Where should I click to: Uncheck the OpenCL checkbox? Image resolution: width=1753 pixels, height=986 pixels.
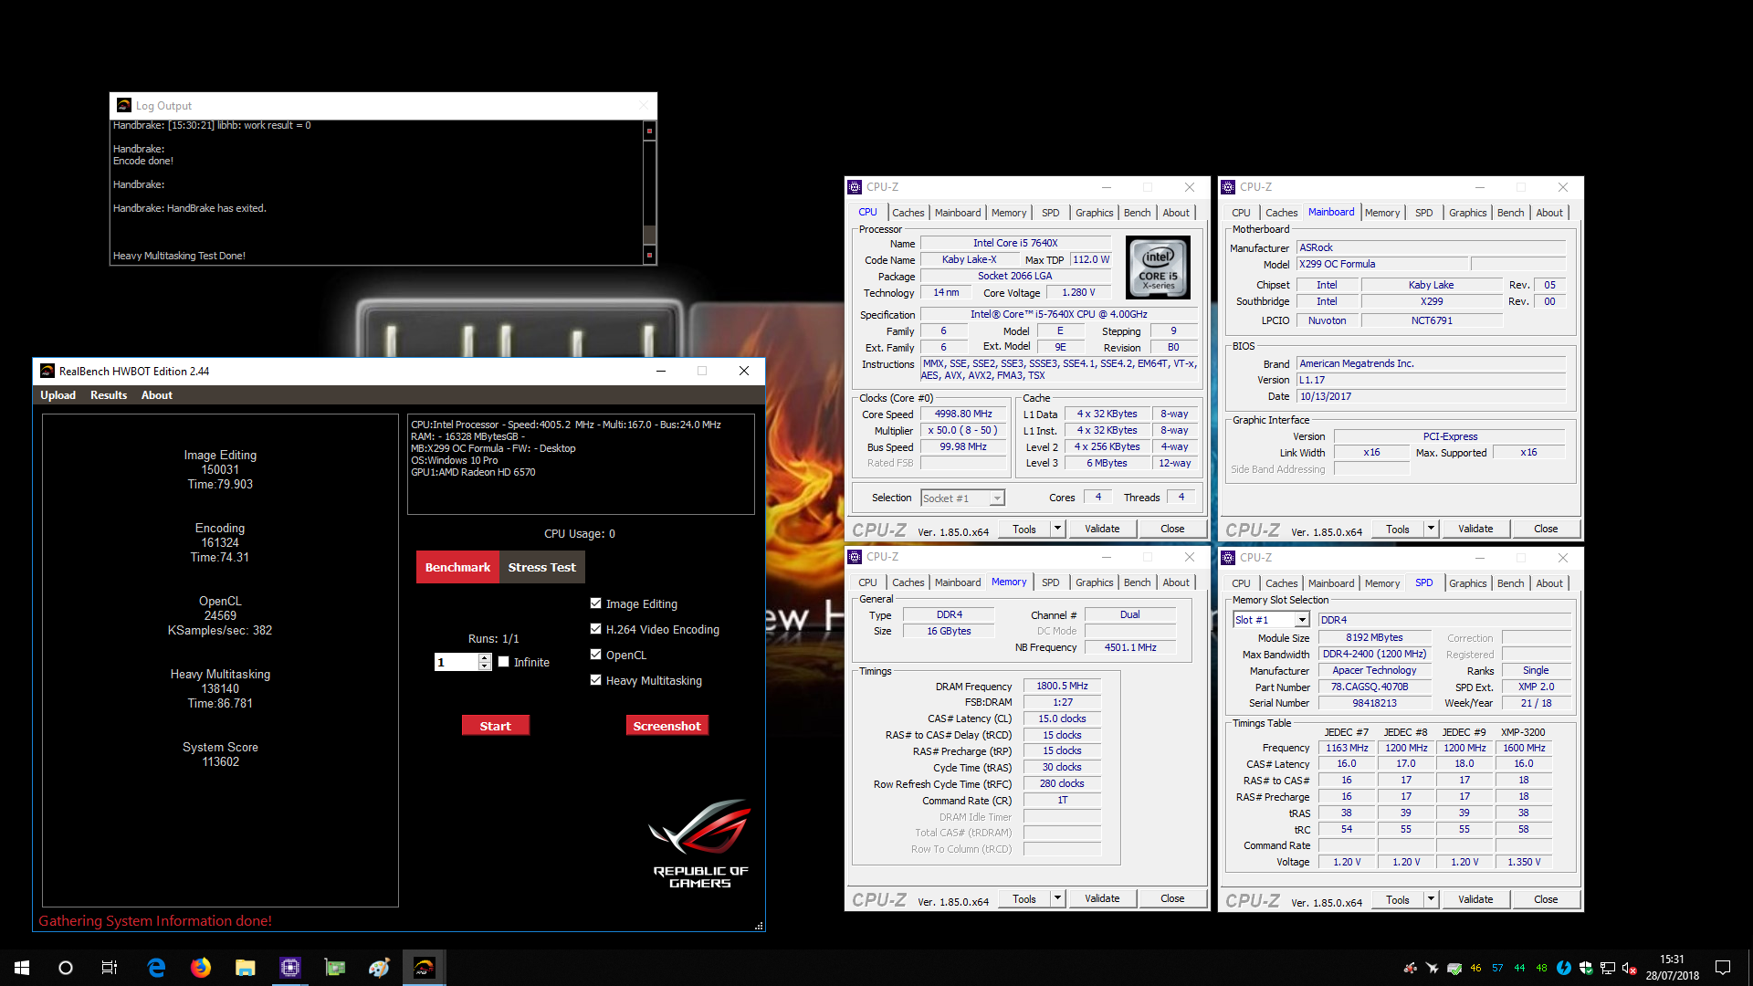tap(596, 655)
